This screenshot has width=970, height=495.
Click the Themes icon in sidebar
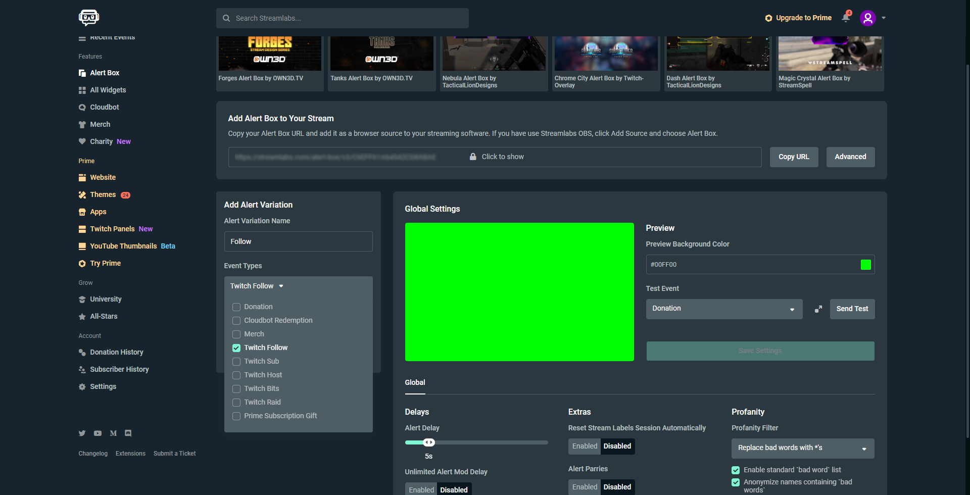click(x=82, y=195)
